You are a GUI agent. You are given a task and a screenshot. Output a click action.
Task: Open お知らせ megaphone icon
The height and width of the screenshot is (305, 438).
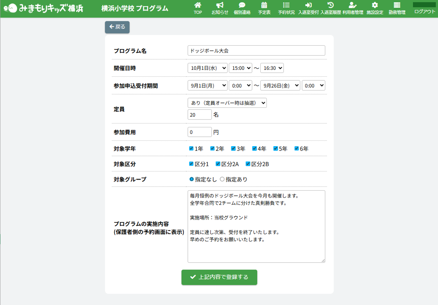pos(220,5)
